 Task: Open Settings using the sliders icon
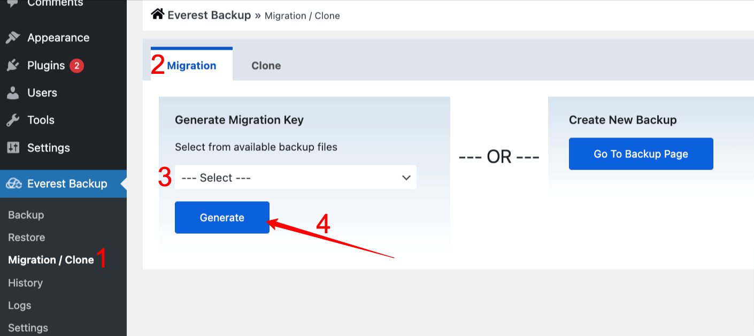(x=13, y=148)
